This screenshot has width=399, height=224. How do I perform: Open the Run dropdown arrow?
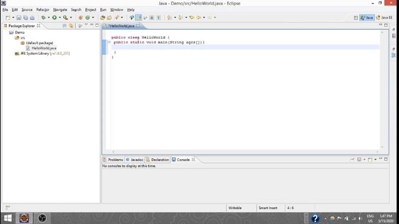point(60,17)
